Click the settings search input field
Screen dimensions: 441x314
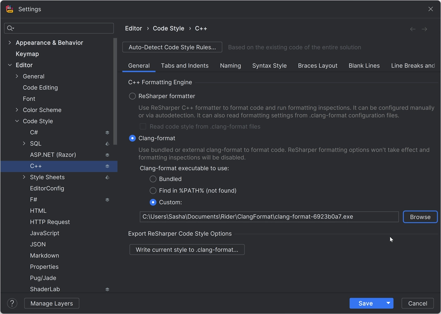(59, 28)
